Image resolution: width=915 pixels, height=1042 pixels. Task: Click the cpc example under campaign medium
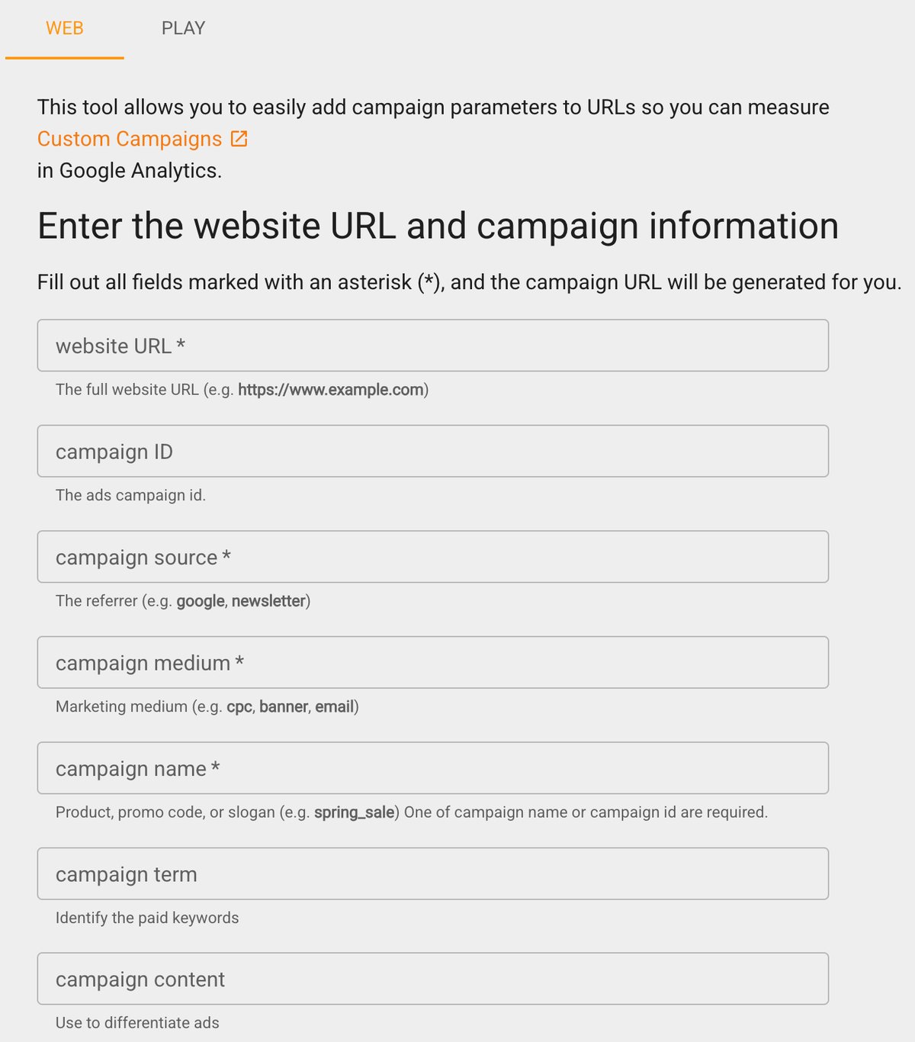click(x=242, y=706)
